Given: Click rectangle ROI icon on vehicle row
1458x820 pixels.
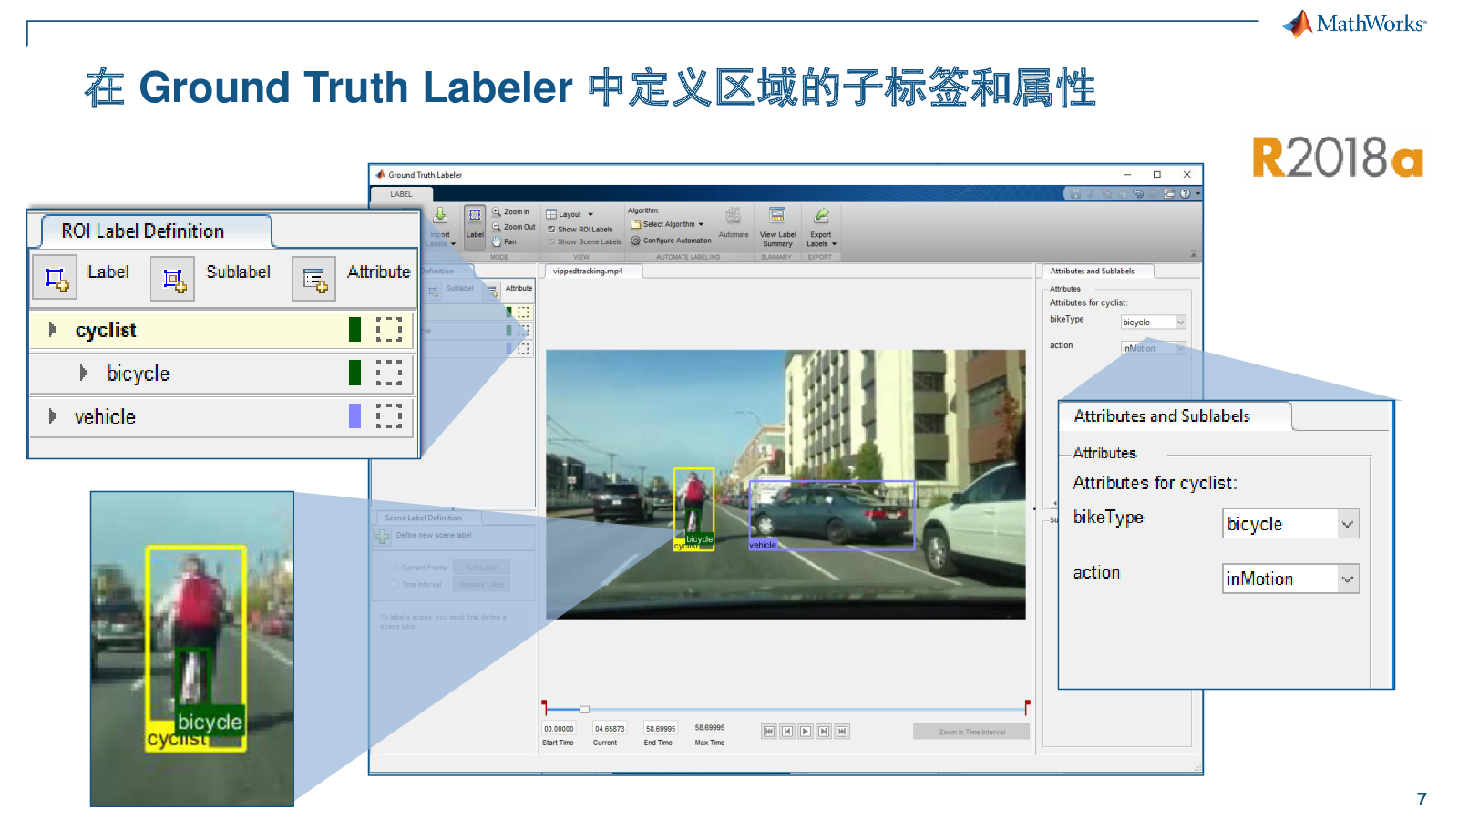Looking at the screenshot, I should pyautogui.click(x=389, y=416).
